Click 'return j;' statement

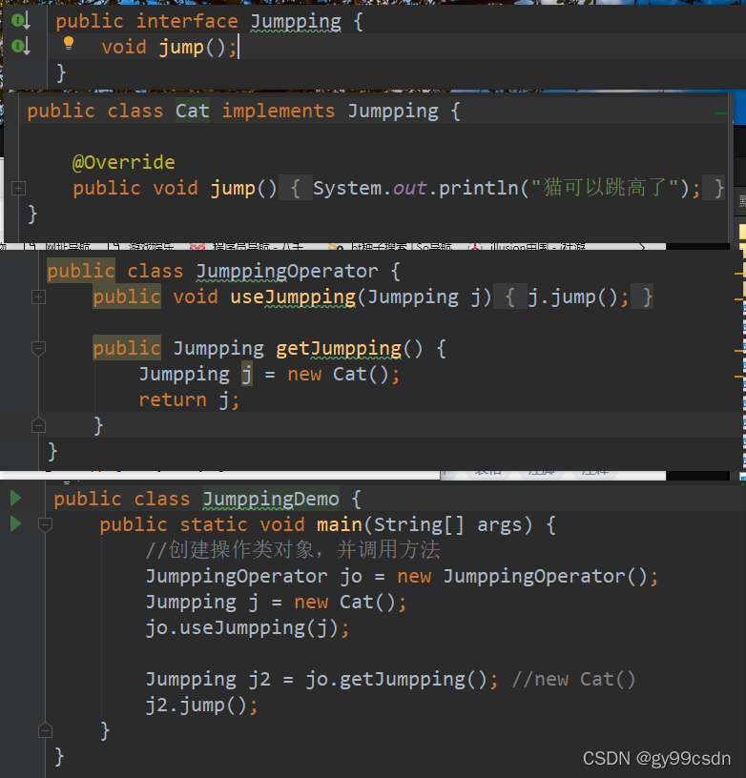[189, 399]
